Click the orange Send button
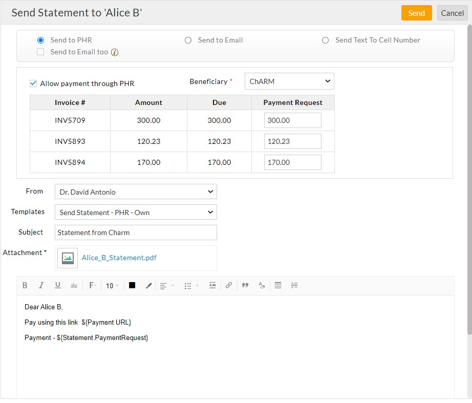 [416, 13]
